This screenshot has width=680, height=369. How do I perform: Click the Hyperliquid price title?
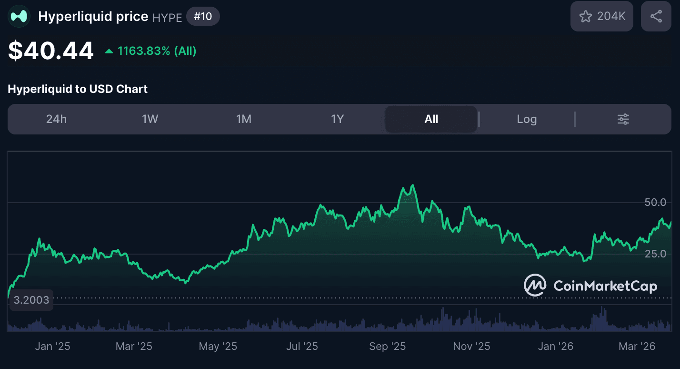point(93,17)
